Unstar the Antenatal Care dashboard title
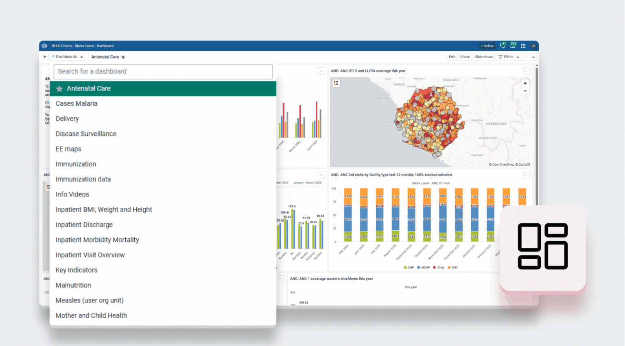The width and height of the screenshot is (625, 346). click(x=123, y=57)
